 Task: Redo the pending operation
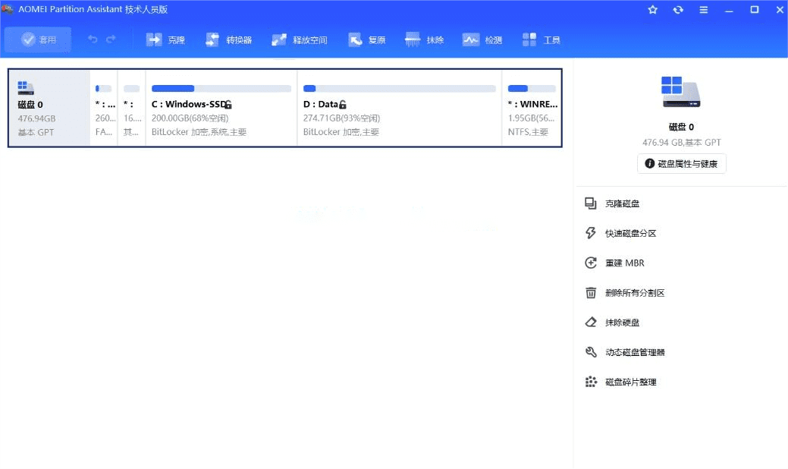point(111,39)
